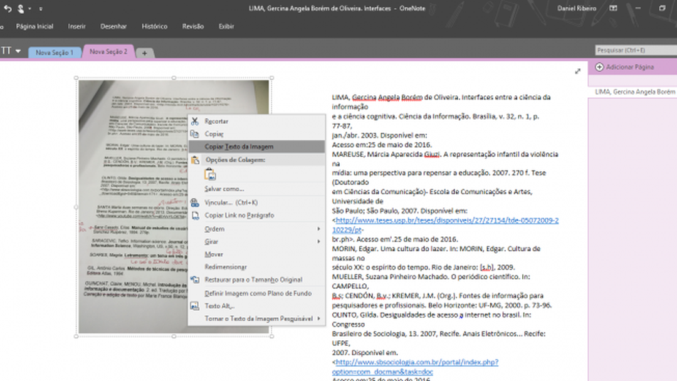Screen dimensions: 677x381
Task: Click the Vincular chain-link icon
Action: [196, 202]
